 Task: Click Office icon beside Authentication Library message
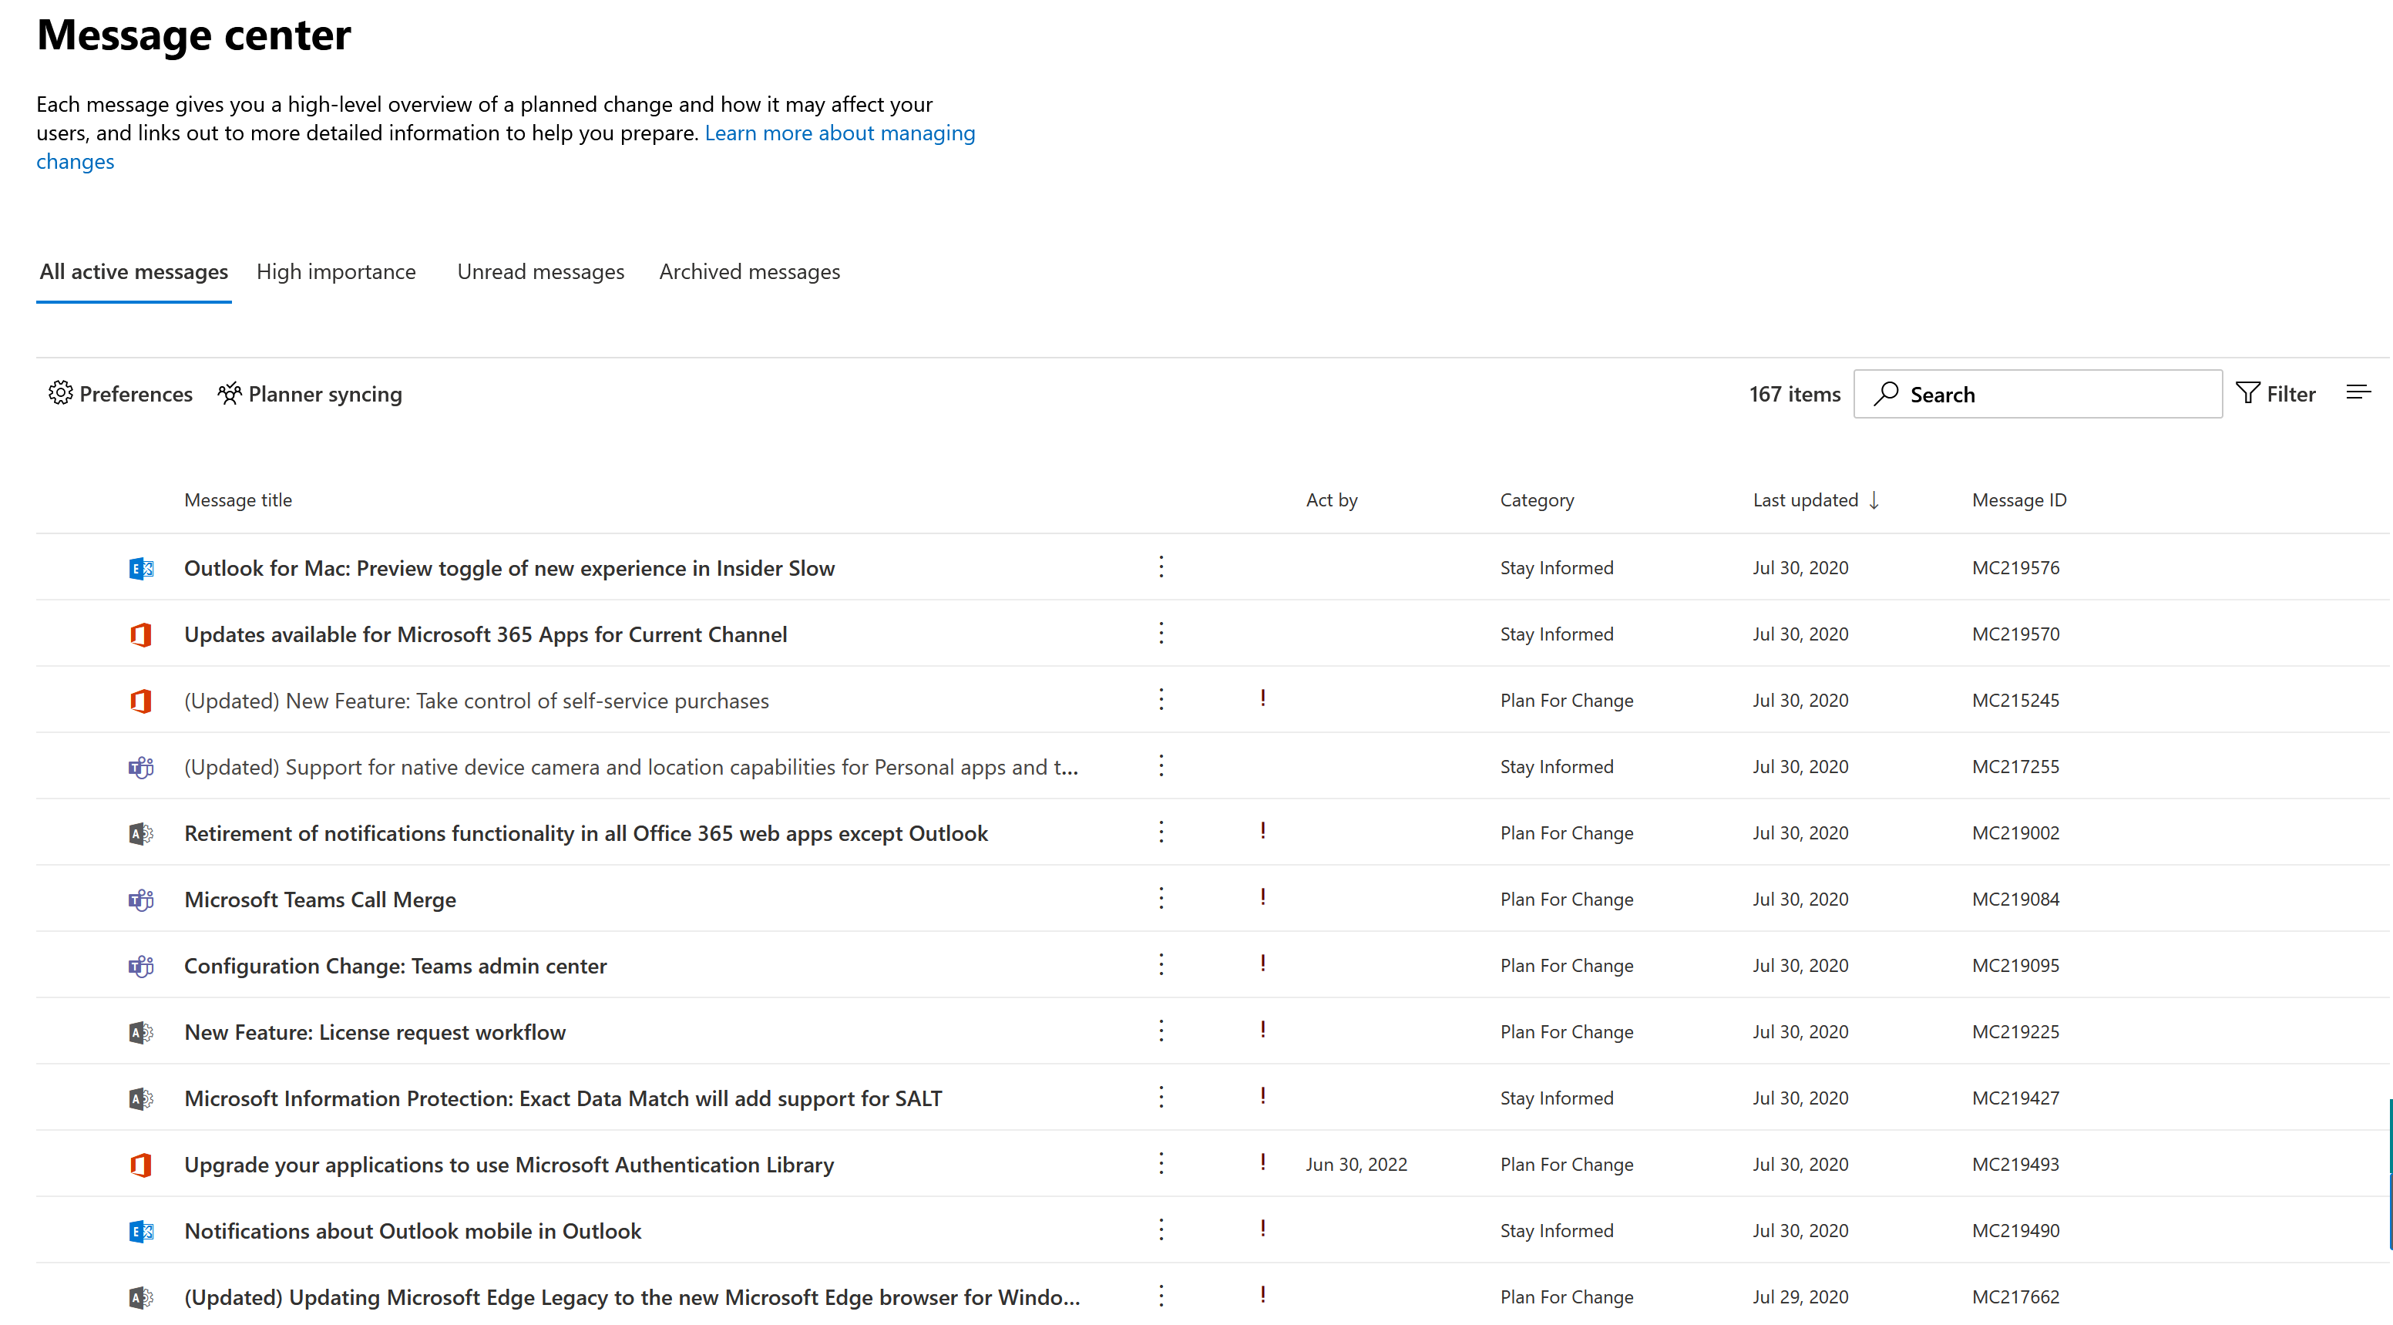[141, 1165]
